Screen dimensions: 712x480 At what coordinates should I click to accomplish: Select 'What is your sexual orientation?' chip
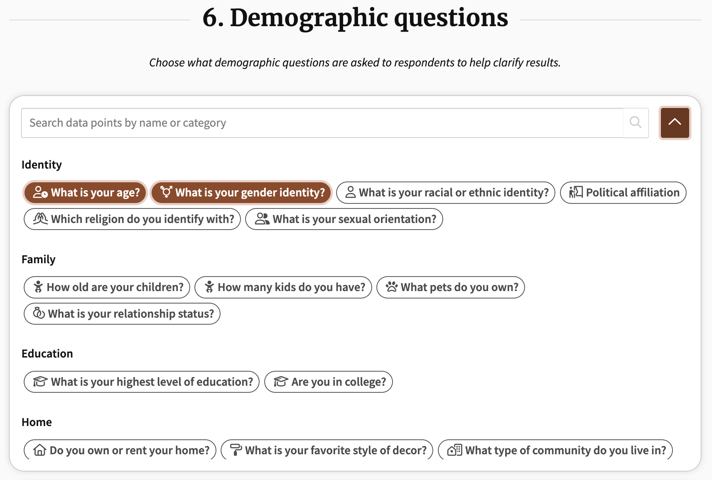point(344,219)
